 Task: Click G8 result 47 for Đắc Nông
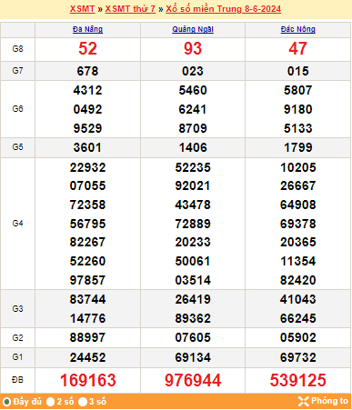click(298, 48)
